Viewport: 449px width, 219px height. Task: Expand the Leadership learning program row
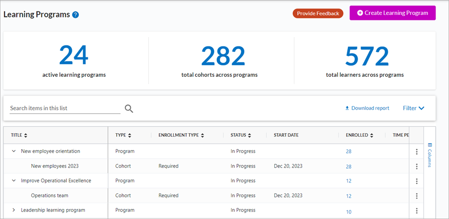(x=14, y=210)
